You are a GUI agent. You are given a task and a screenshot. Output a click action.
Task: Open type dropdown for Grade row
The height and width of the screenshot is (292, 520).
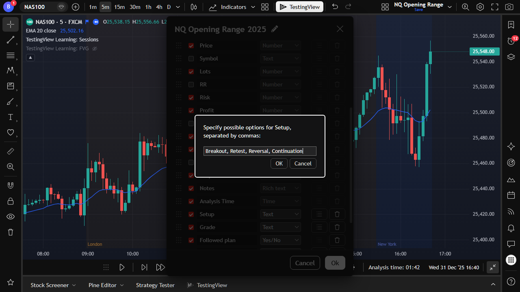281,227
